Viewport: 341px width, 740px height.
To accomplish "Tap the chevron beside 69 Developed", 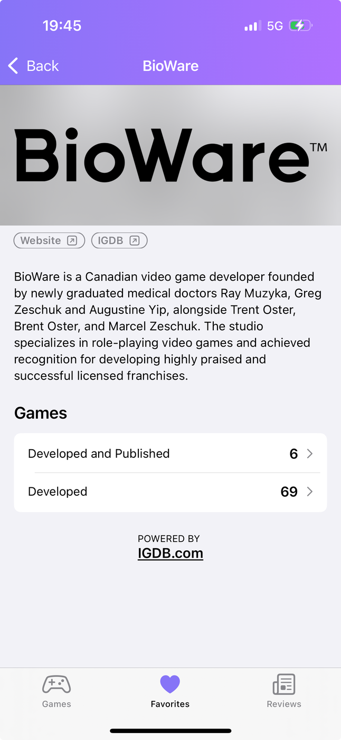I will (x=310, y=492).
